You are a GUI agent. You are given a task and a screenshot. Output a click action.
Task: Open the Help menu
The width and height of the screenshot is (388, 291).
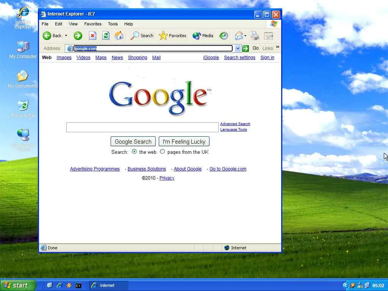pyautogui.click(x=128, y=24)
